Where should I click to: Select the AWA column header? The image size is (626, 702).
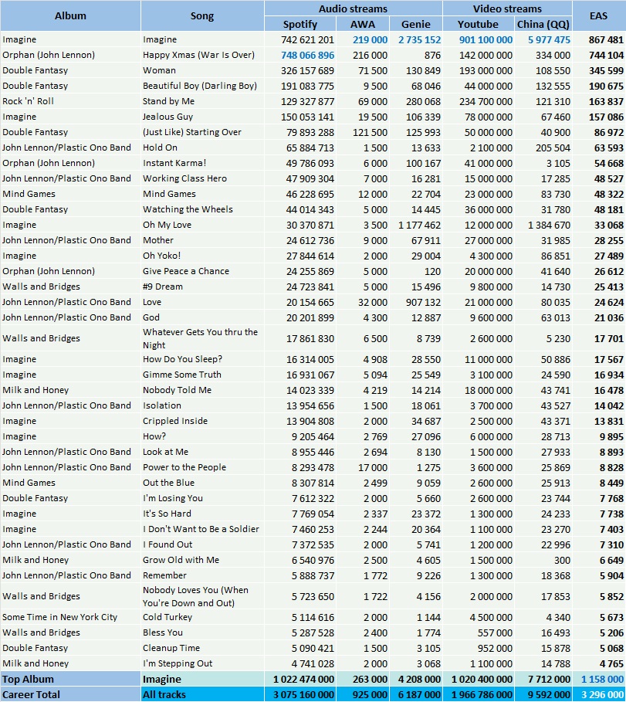363,24
